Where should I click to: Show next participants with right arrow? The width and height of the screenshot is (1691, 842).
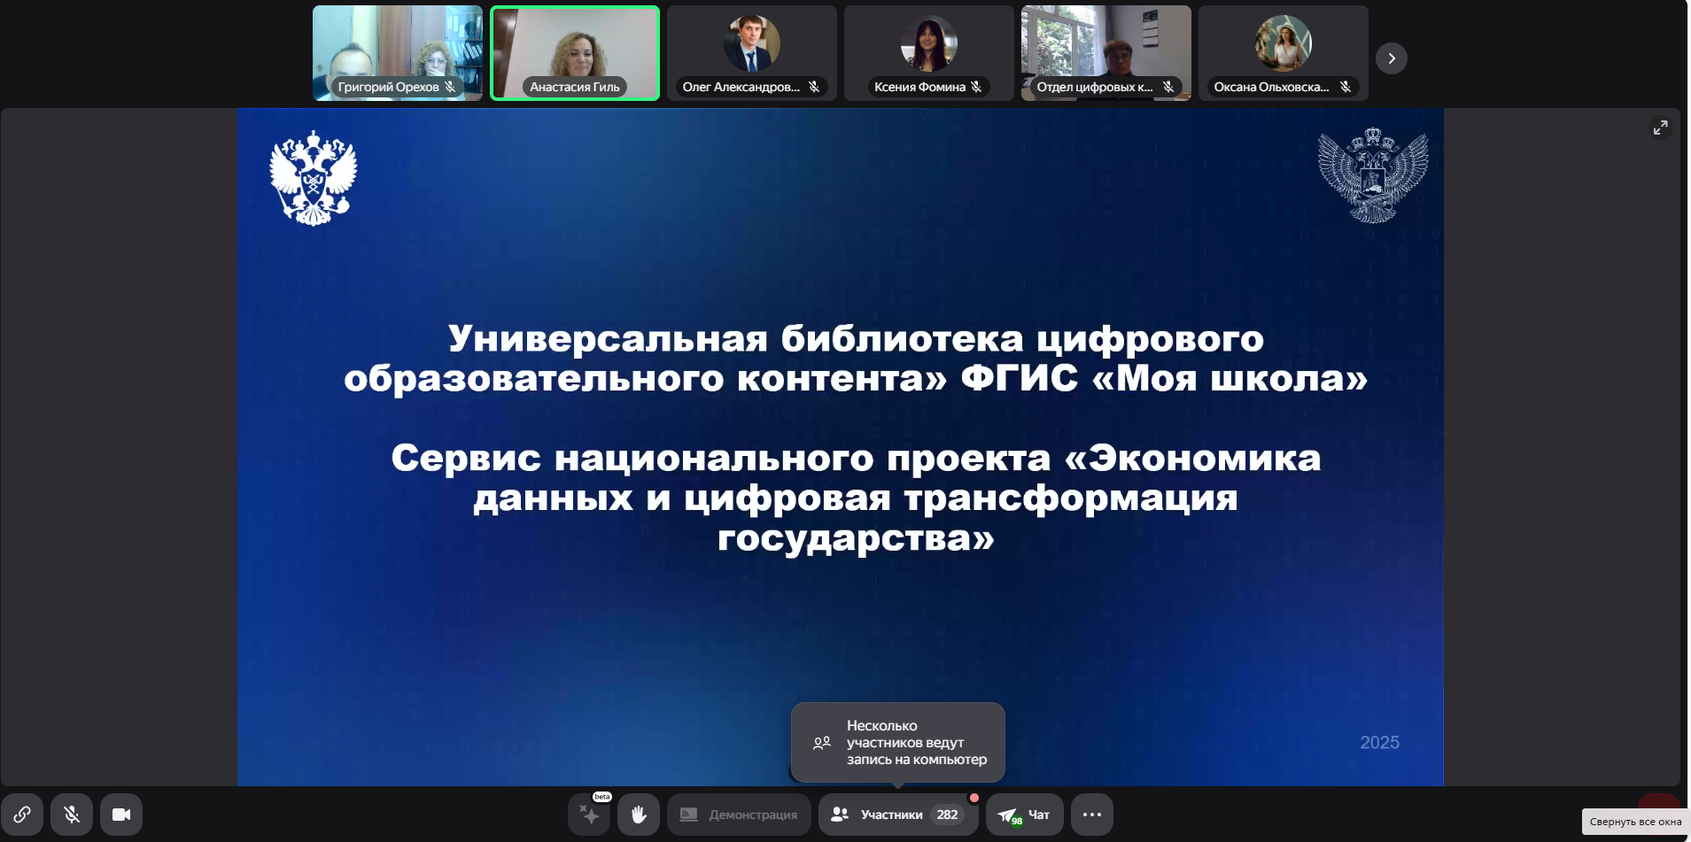pyautogui.click(x=1392, y=58)
